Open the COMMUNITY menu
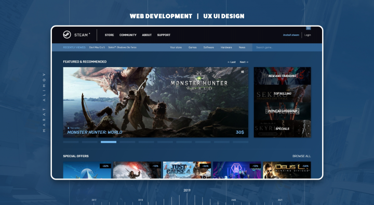374x205 pixels. coord(128,35)
